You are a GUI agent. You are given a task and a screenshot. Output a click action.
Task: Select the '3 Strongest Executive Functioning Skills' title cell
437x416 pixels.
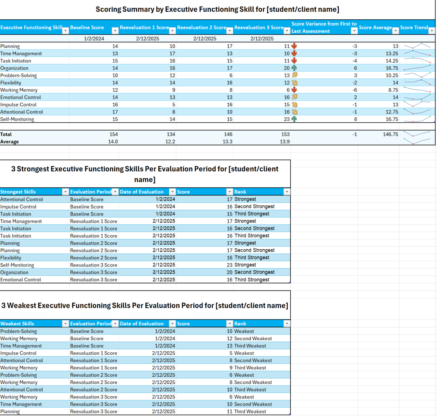[x=145, y=174]
